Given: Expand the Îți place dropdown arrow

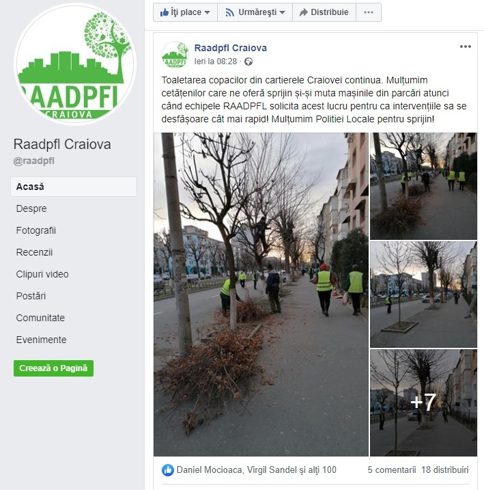Looking at the screenshot, I should pyautogui.click(x=207, y=12).
